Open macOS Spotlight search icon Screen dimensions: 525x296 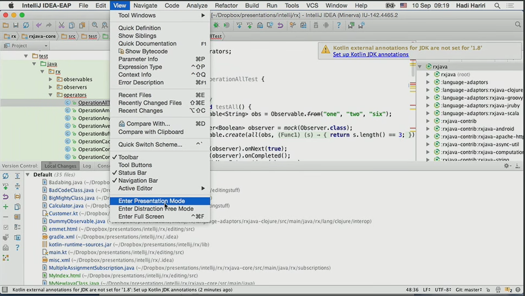point(497,5)
